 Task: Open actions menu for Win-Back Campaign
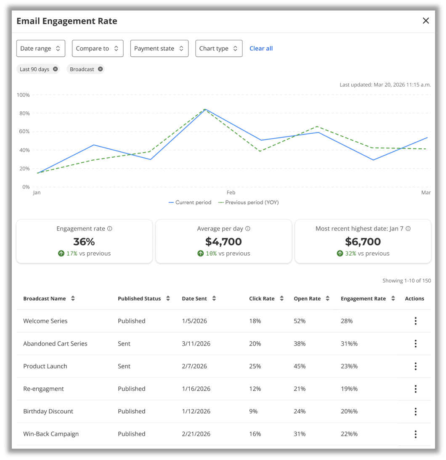coord(415,434)
